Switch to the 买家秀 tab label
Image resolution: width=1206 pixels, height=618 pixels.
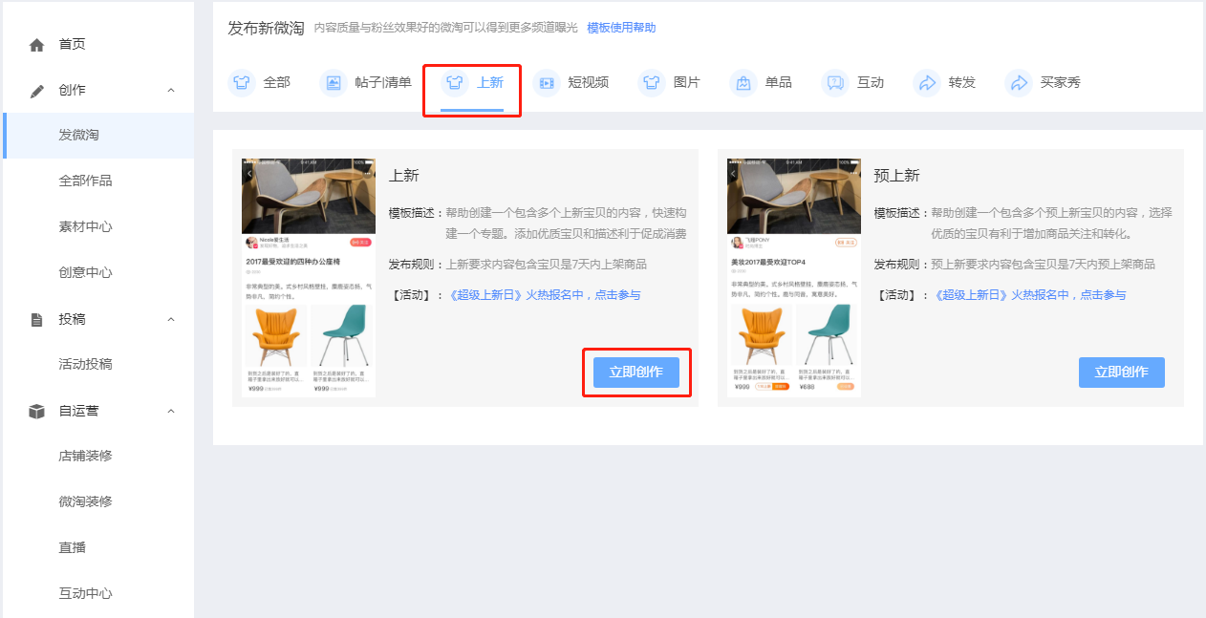(x=1061, y=82)
